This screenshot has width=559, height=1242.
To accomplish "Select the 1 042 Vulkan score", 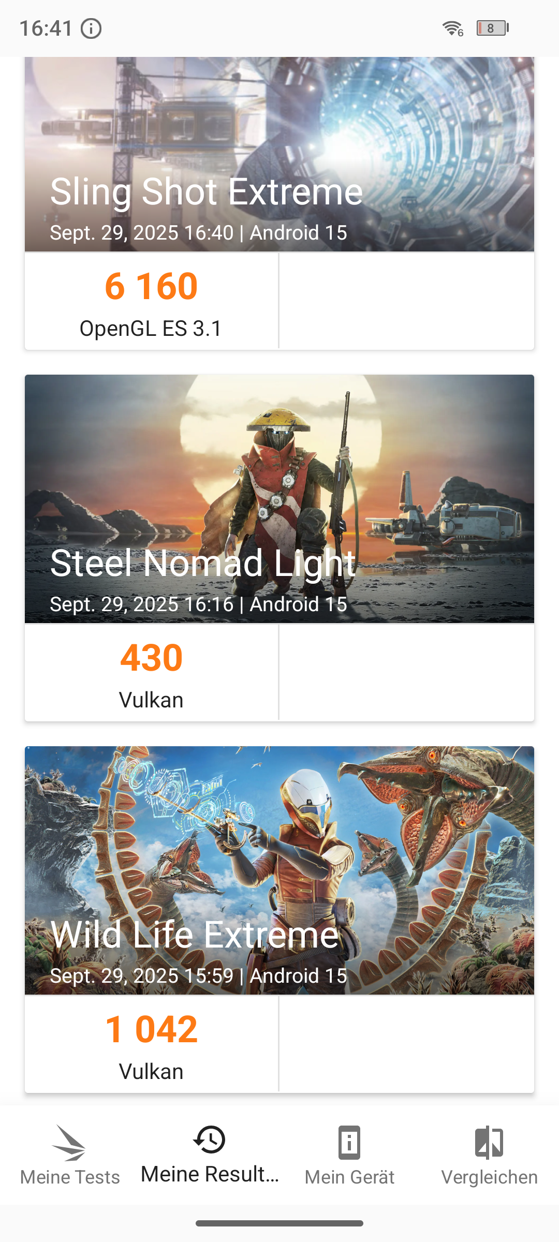I will coord(151,1044).
